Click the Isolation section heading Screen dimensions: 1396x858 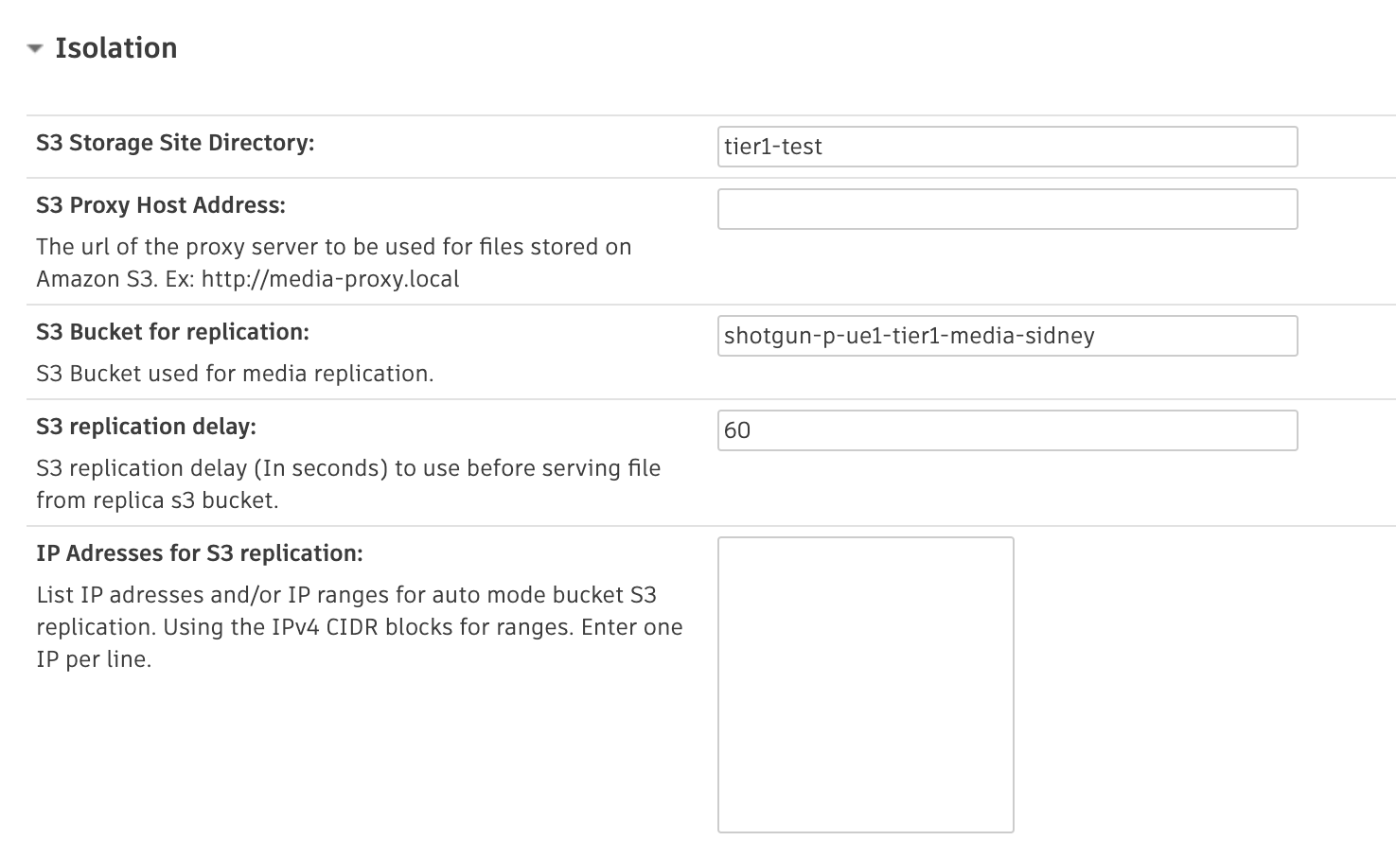click(115, 48)
